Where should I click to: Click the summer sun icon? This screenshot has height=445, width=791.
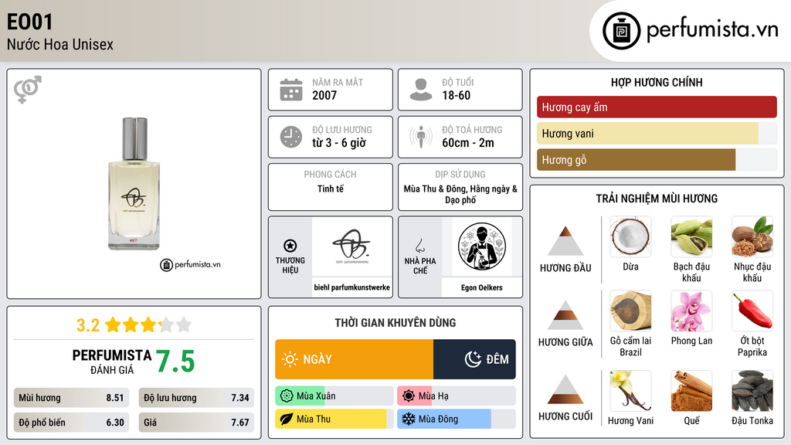(x=409, y=396)
